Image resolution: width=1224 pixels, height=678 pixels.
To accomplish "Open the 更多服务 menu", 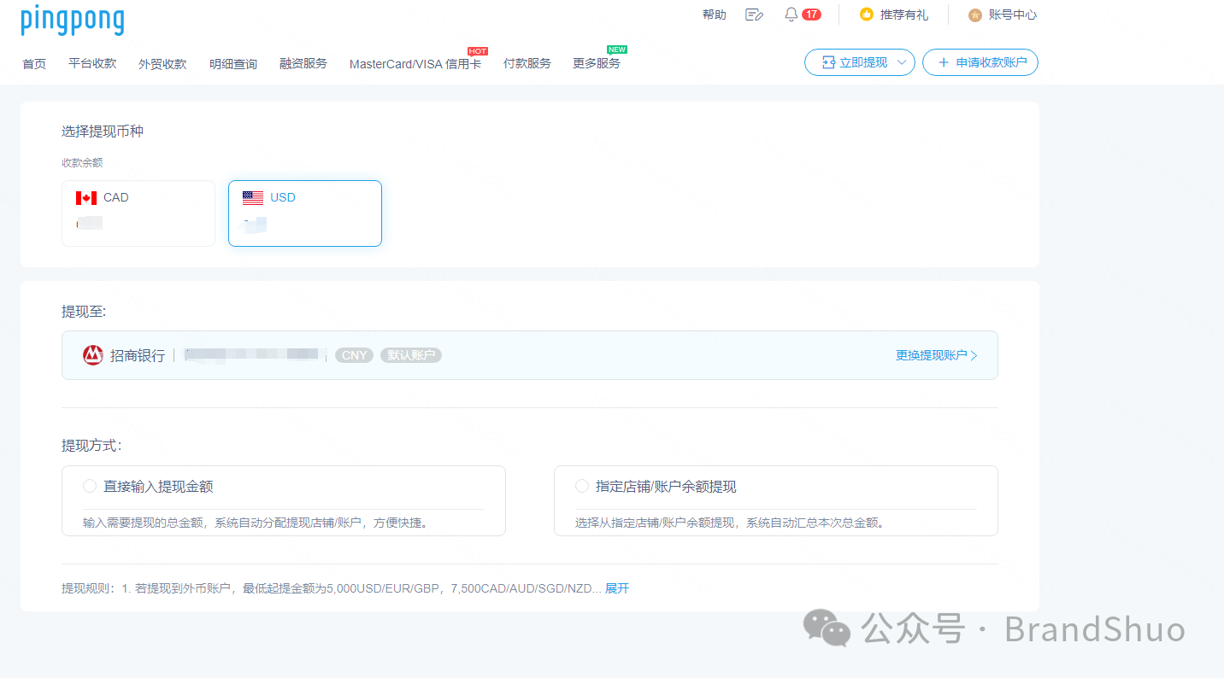I will pos(597,63).
